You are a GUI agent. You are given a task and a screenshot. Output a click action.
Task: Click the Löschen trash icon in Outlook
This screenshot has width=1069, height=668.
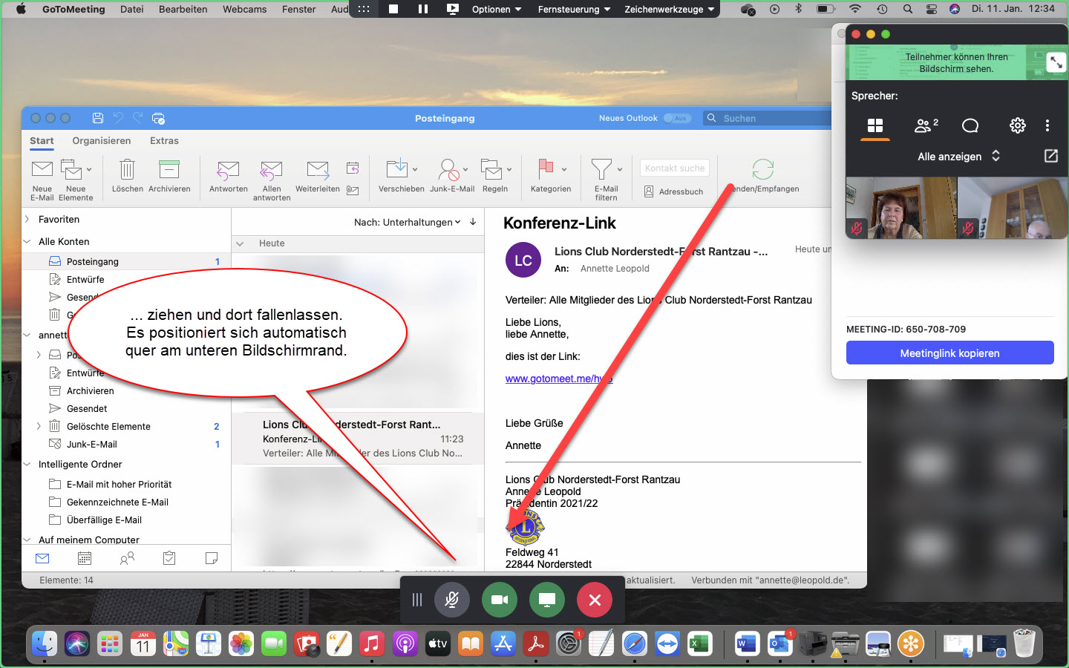[x=128, y=169]
